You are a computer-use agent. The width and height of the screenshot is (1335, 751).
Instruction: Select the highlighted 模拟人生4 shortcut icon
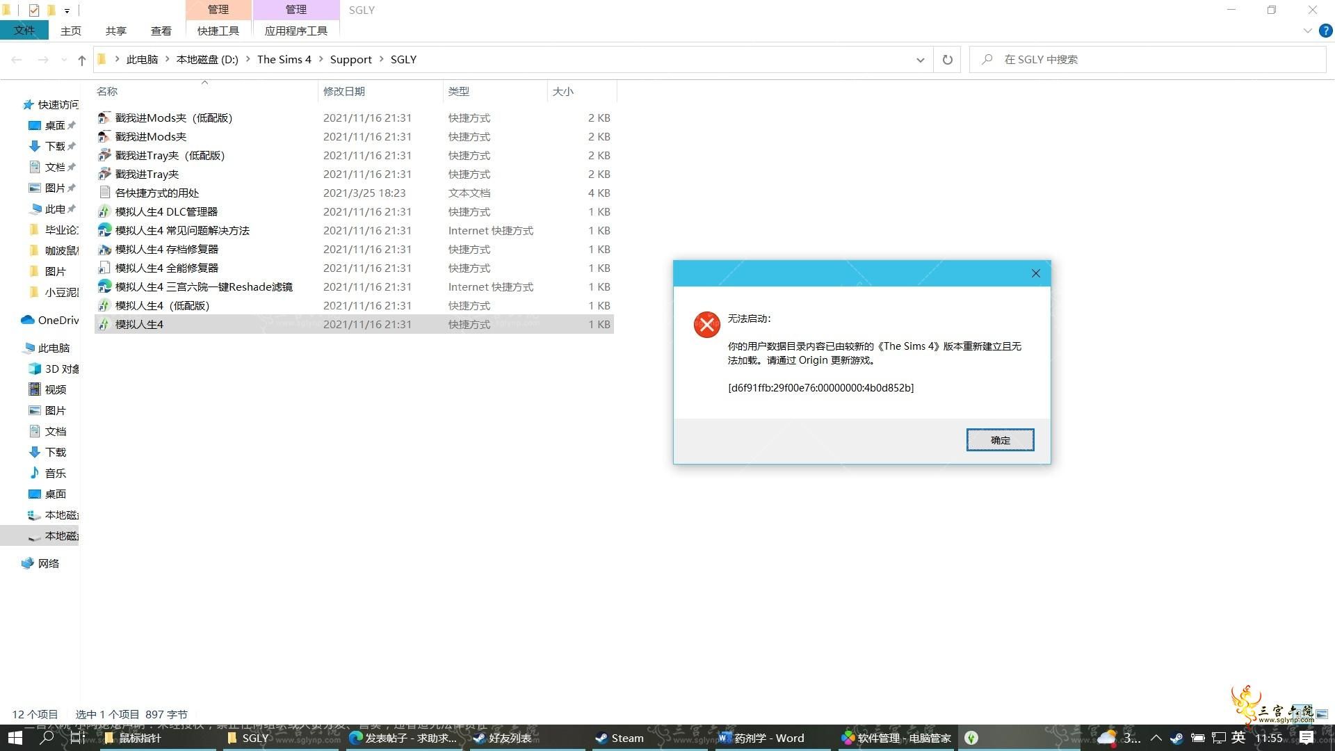104,324
